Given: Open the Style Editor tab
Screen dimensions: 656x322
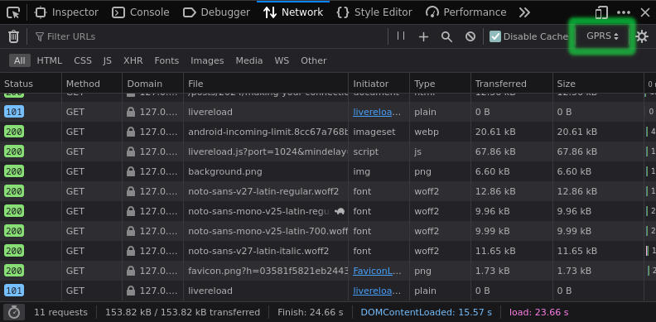Looking at the screenshot, I should click(x=374, y=12).
